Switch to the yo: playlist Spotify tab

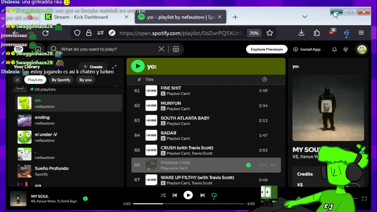(181, 17)
